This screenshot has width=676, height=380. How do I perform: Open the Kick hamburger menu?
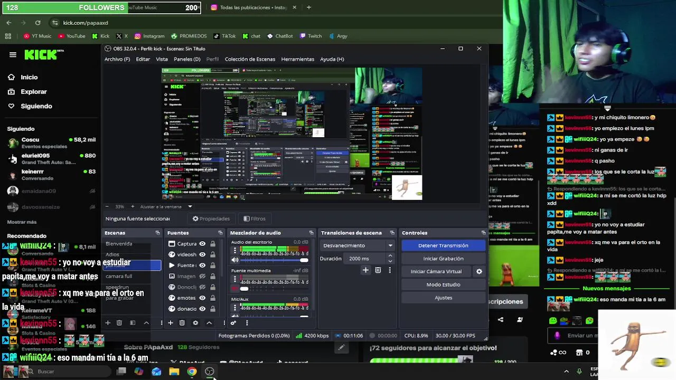click(13, 54)
